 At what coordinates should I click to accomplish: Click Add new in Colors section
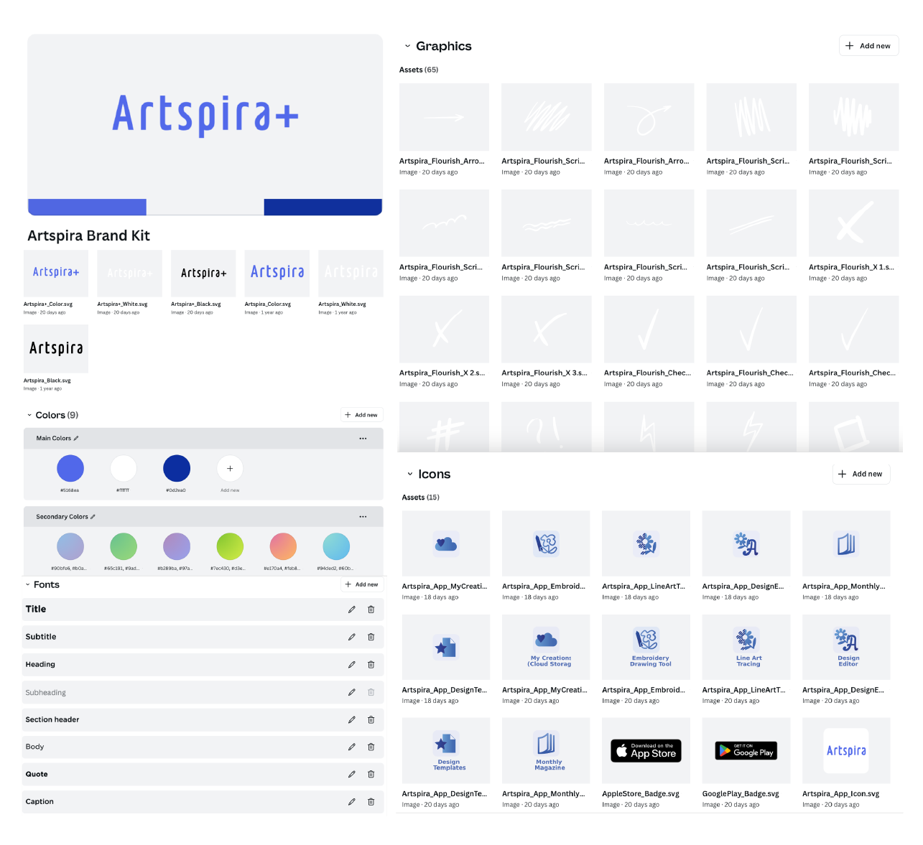pos(361,415)
